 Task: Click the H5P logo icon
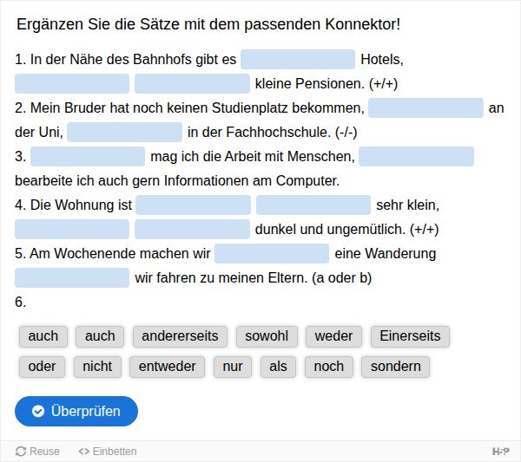(500, 451)
